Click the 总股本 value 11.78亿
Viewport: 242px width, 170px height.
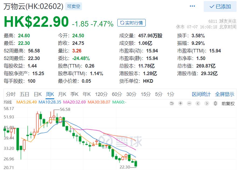point(146,66)
